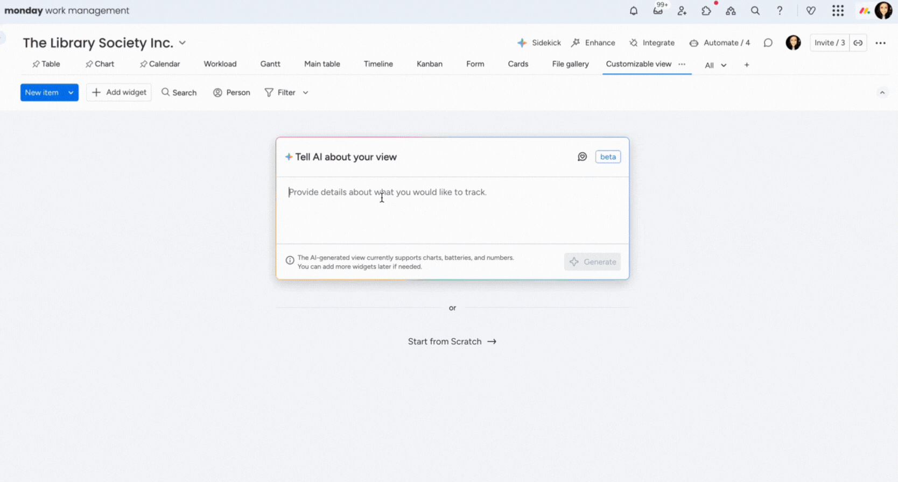Click Start from Scratch link
The height and width of the screenshot is (482, 898).
point(452,342)
